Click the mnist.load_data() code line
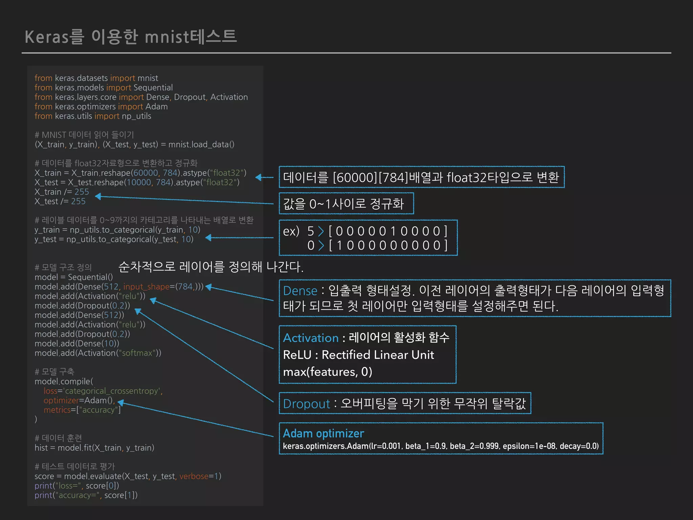Screen dimensions: 693x520 tap(134, 145)
